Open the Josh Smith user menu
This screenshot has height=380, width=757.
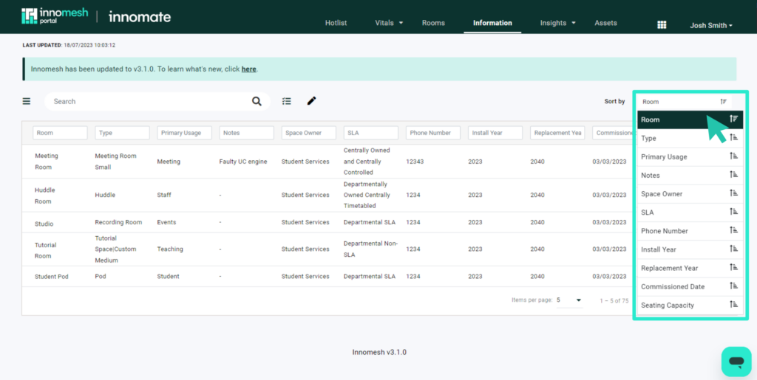tap(711, 26)
